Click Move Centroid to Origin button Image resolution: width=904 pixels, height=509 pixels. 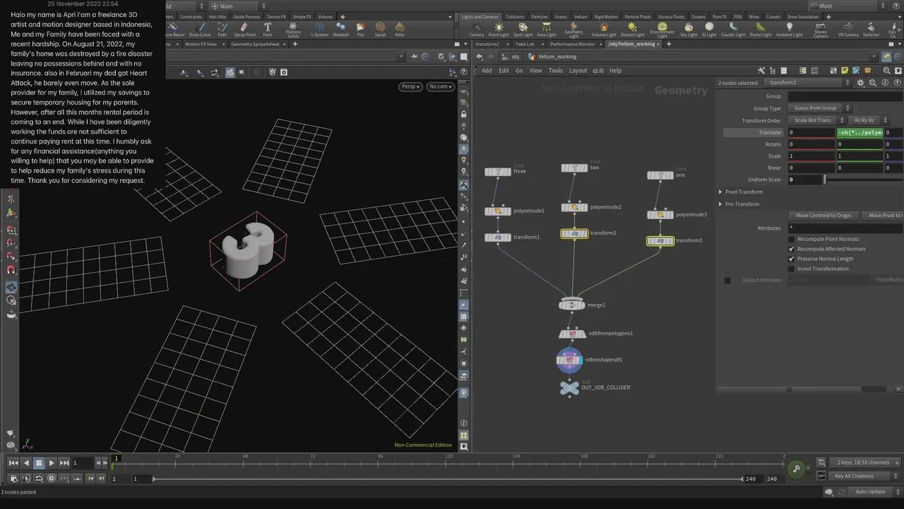(x=823, y=216)
